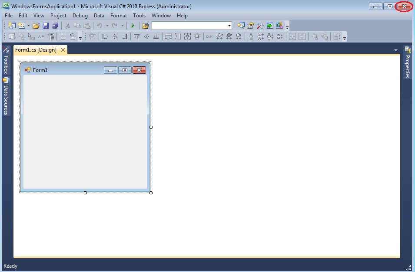Open the File menu
Viewport: 415px width, 272px height.
pyautogui.click(x=9, y=16)
